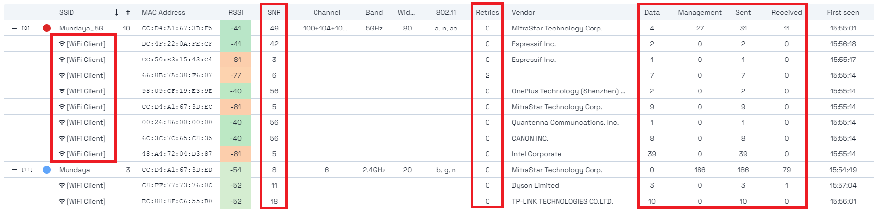Click the First seen column header
The image size is (874, 209).
pos(843,12)
